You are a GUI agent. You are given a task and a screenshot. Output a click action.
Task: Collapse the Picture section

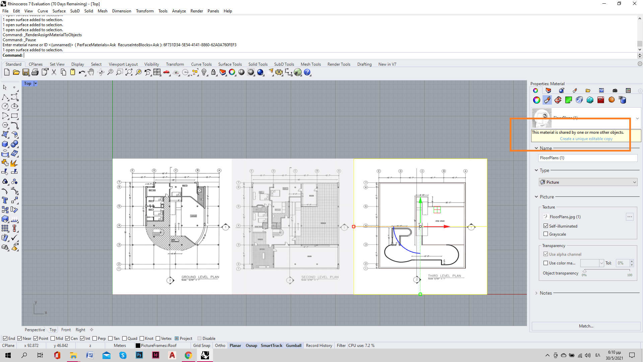537,197
